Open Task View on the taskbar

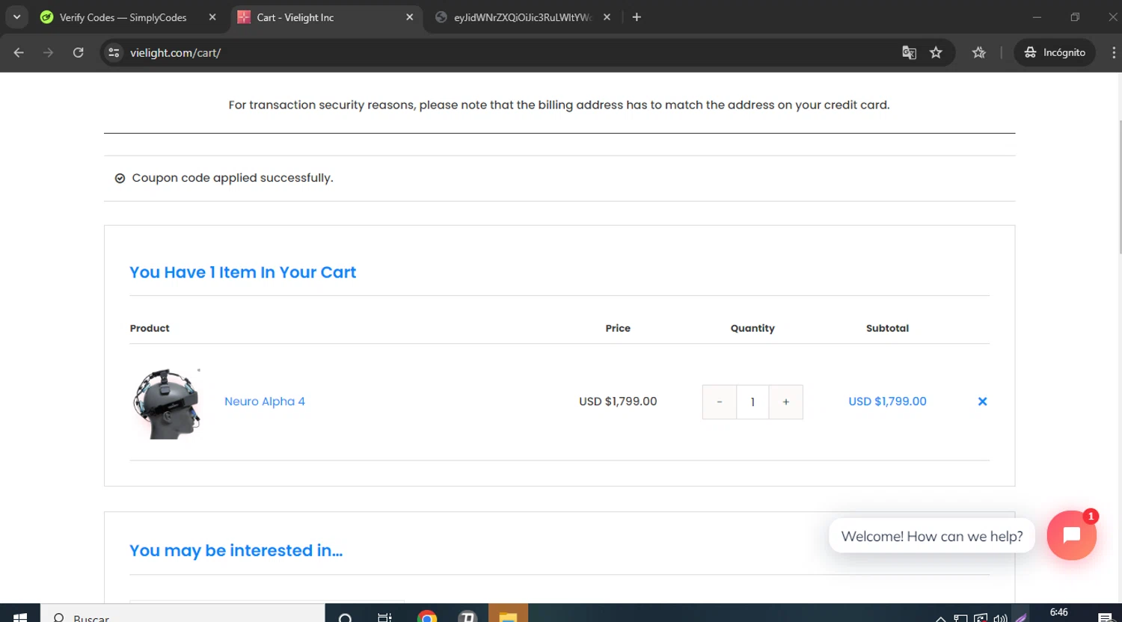click(384, 616)
